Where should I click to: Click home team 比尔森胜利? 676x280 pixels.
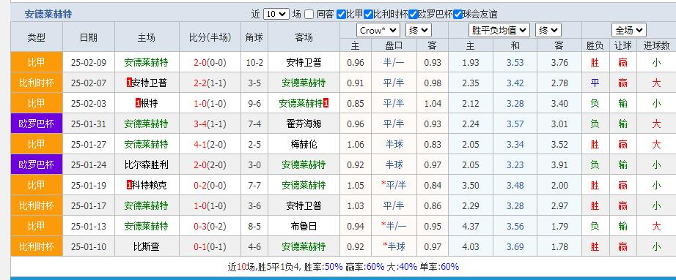tap(146, 164)
